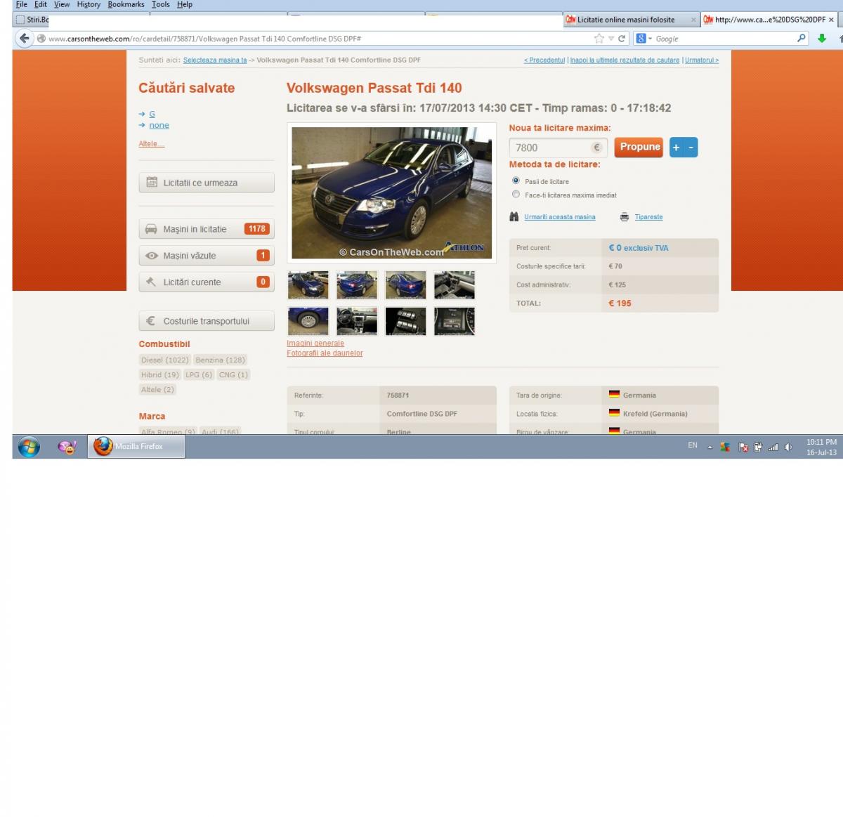Go back with the browser back arrow
Screen dimensions: 843x817
[x=25, y=39]
